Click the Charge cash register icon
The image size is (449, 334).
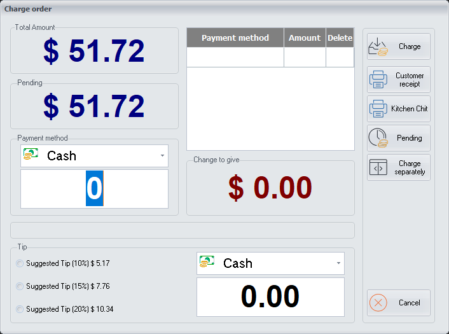click(378, 46)
